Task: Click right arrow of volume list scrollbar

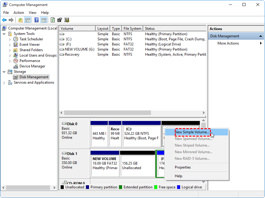Action: point(203,113)
